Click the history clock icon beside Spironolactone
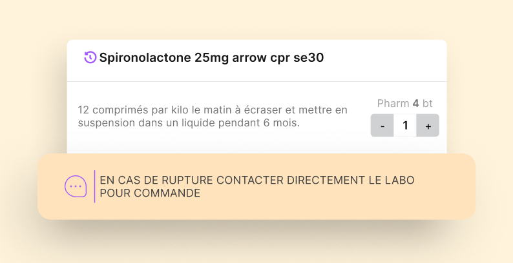513x263 pixels. pos(90,57)
